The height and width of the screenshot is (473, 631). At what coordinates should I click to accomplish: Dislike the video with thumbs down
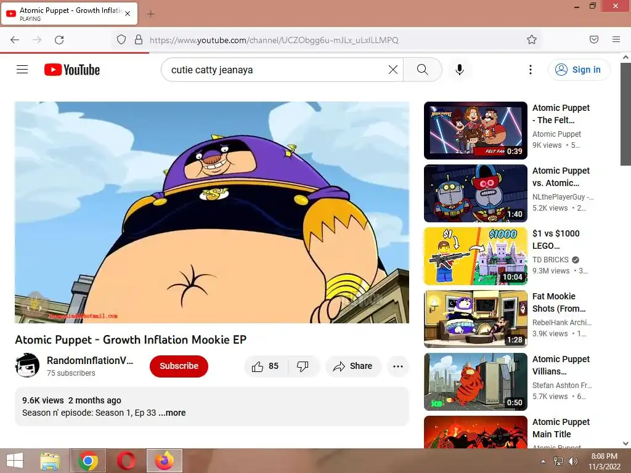point(303,366)
